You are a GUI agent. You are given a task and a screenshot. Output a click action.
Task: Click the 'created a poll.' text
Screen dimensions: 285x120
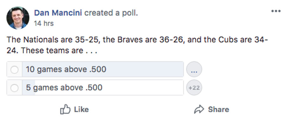tap(111, 13)
